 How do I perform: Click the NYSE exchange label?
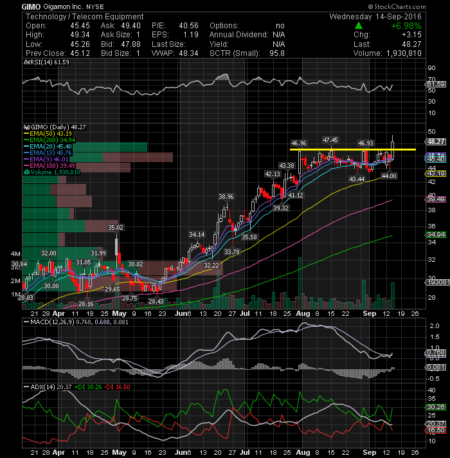tap(95, 6)
